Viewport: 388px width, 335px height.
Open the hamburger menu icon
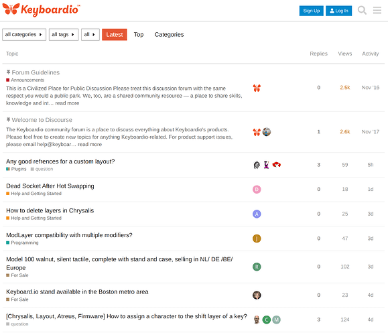(x=377, y=11)
